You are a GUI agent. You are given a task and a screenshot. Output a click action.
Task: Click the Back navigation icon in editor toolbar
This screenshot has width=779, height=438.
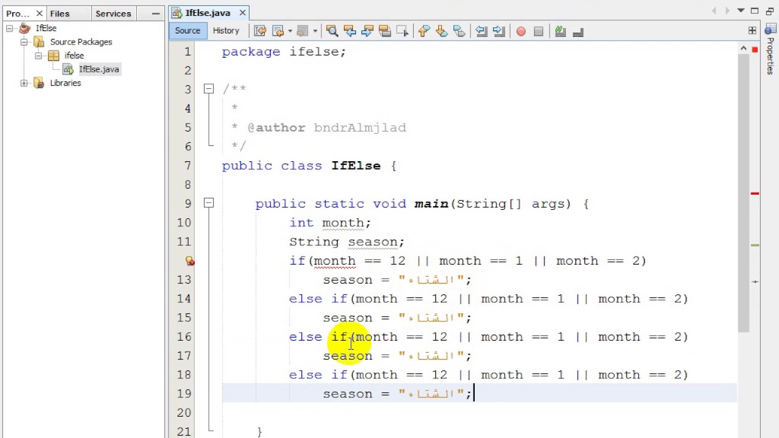(278, 31)
